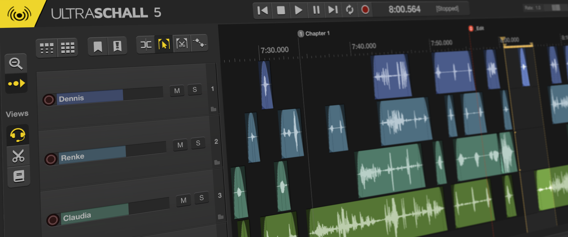Switch to the storyboard document view
568x237 pixels.
coord(19,177)
